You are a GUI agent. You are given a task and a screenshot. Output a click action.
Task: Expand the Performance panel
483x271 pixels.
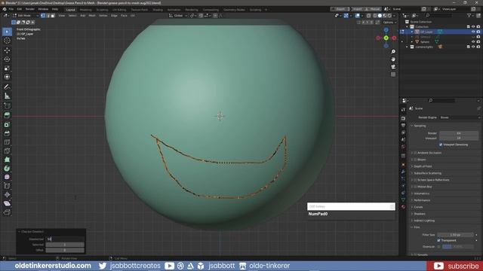click(422, 200)
